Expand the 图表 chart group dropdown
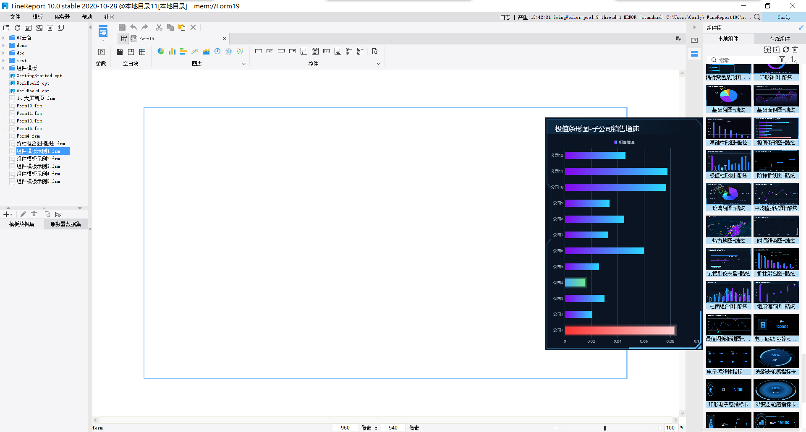806x432 pixels. click(243, 64)
